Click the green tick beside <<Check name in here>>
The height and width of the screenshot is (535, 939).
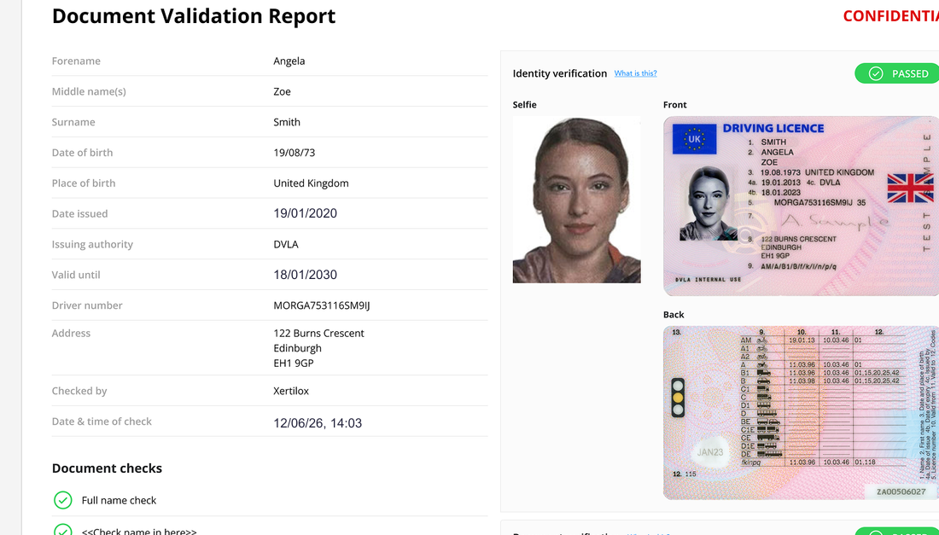tap(63, 529)
